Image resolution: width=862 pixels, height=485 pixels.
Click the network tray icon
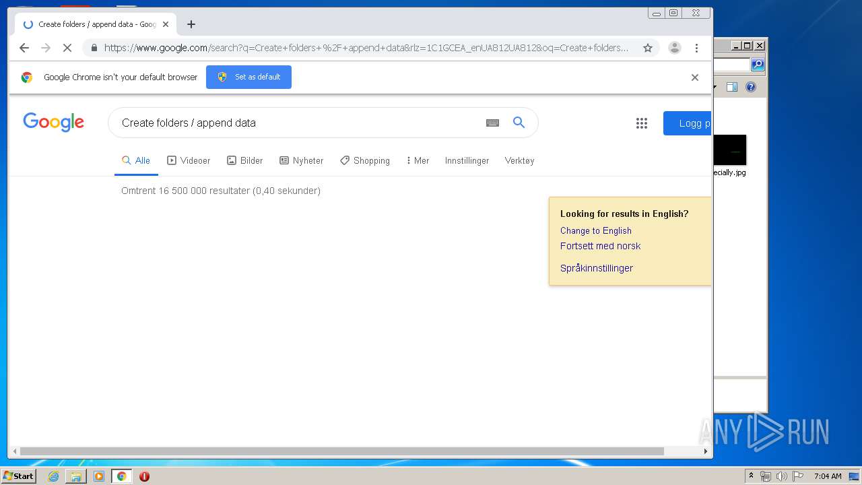click(x=766, y=476)
